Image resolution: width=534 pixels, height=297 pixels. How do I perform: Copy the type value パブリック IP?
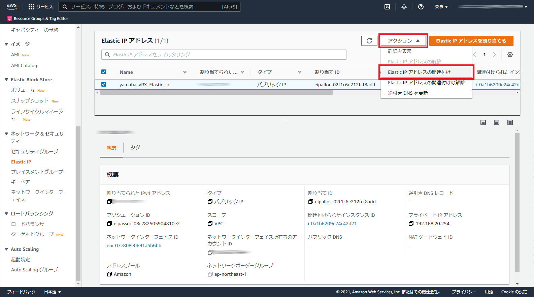[210, 202]
